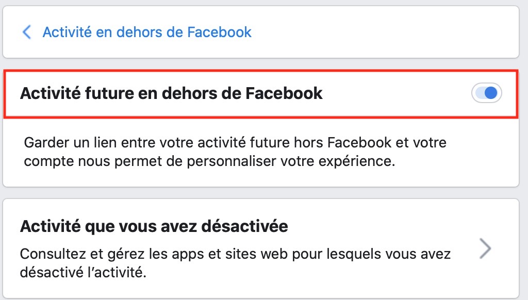Click the back chevron icon
Viewport: 528px width, 300px height.
click(x=27, y=32)
